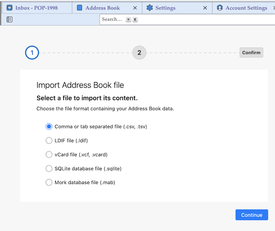This screenshot has width=275, height=231.
Task: Choose Mork database file (.mab)
Action: (x=49, y=182)
